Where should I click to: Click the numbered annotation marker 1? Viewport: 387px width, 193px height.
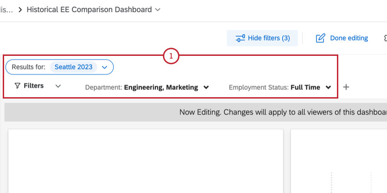click(x=171, y=56)
